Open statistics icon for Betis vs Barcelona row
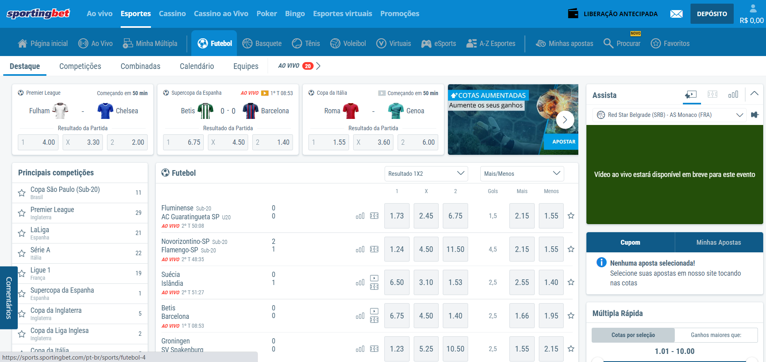The image size is (766, 362). pos(360,316)
